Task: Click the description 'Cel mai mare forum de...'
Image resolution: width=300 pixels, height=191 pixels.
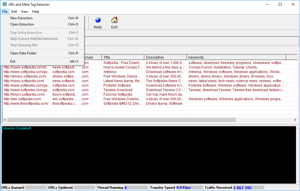Action: (x=165, y=95)
